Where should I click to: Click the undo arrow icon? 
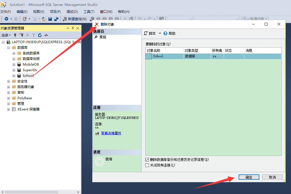click(140, 19)
